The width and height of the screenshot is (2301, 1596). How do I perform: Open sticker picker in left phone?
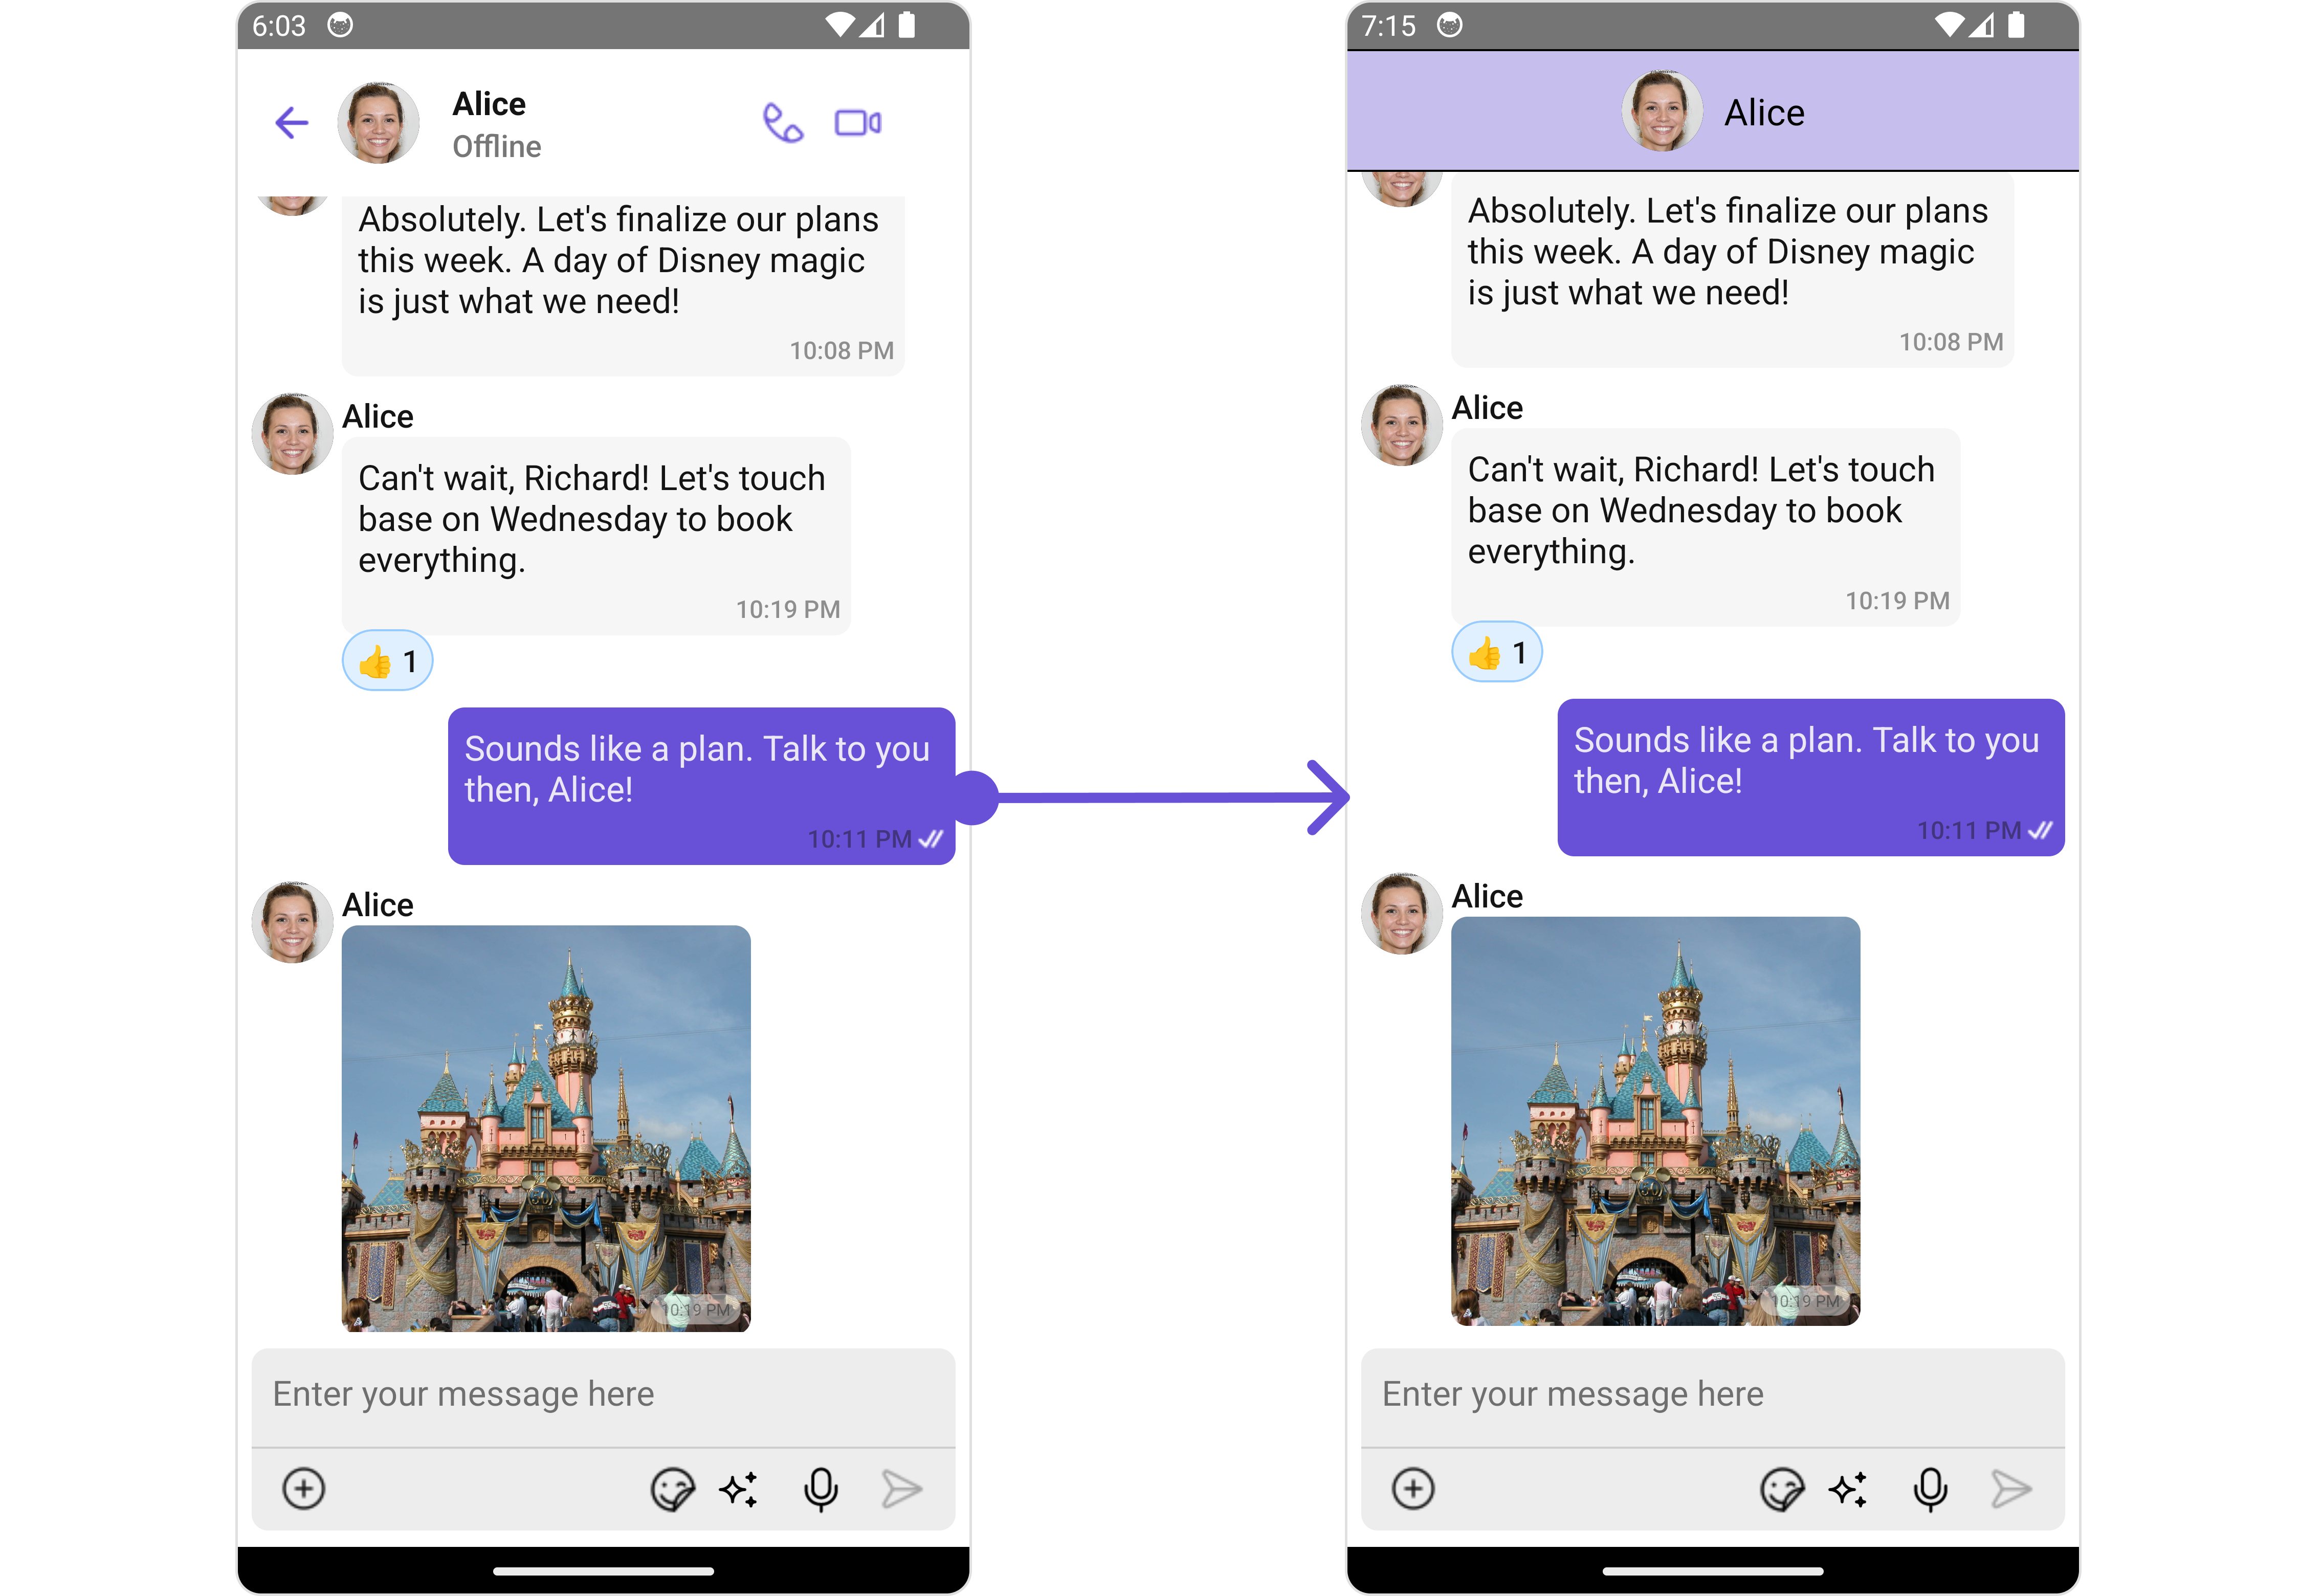coord(672,1489)
